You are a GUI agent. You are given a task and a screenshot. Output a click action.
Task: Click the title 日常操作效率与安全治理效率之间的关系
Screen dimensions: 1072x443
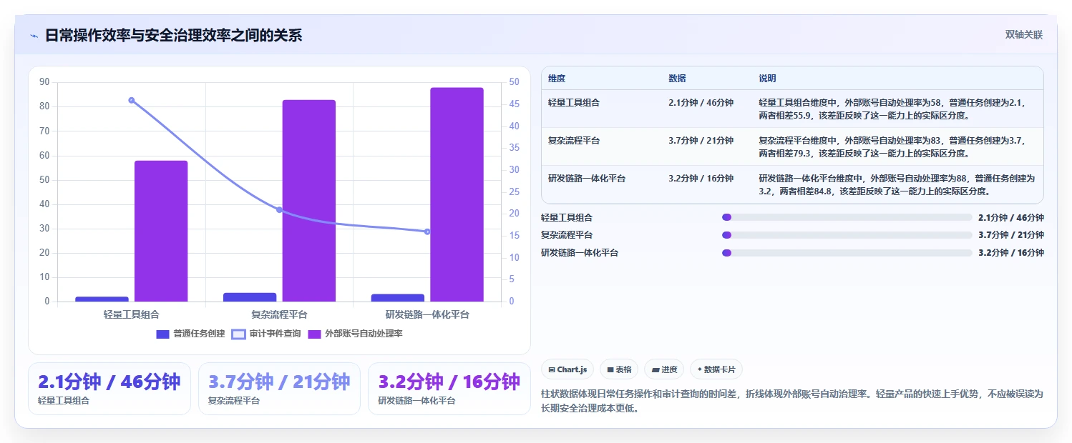point(173,35)
